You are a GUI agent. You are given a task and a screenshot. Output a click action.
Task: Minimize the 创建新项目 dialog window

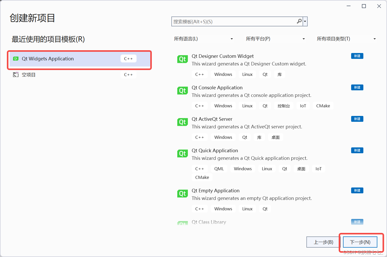point(349,6)
